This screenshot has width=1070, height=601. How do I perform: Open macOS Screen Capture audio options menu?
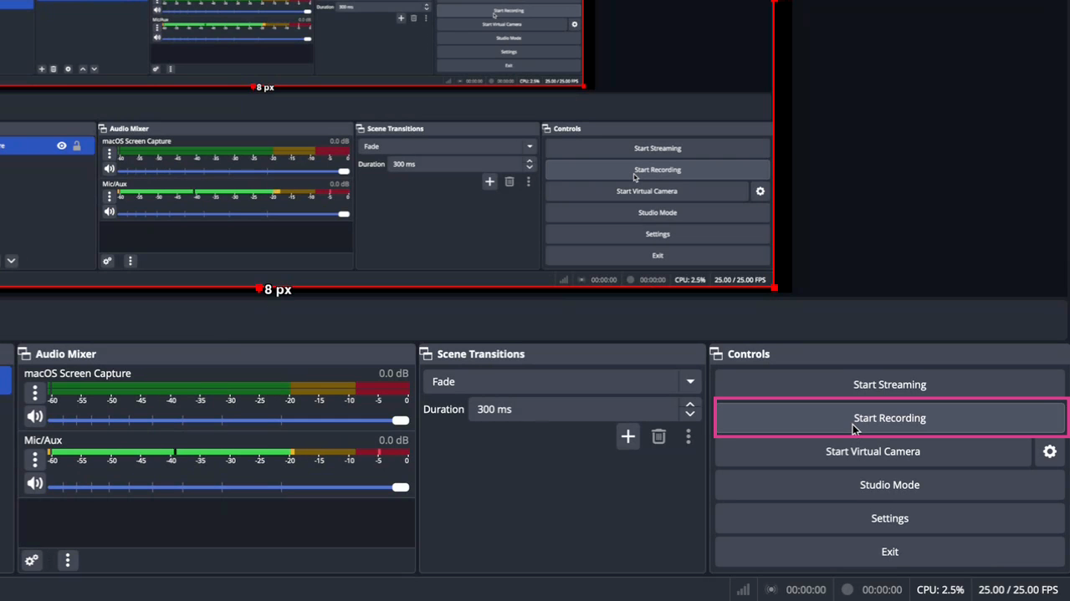34,392
